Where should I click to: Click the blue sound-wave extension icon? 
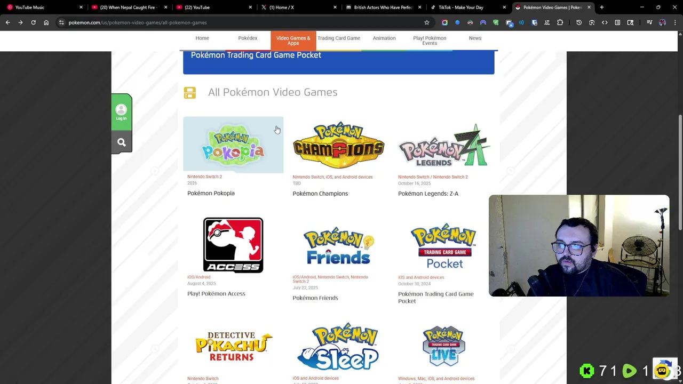click(521, 22)
